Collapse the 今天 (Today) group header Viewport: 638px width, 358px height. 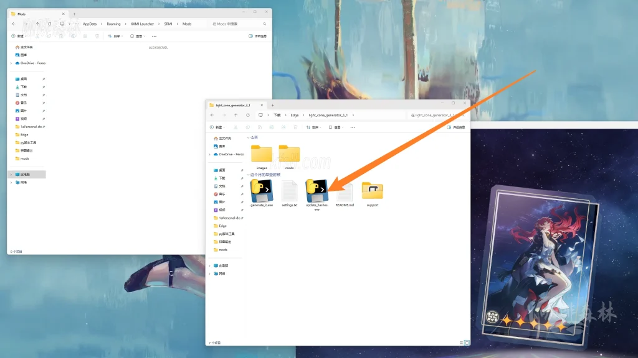point(248,137)
